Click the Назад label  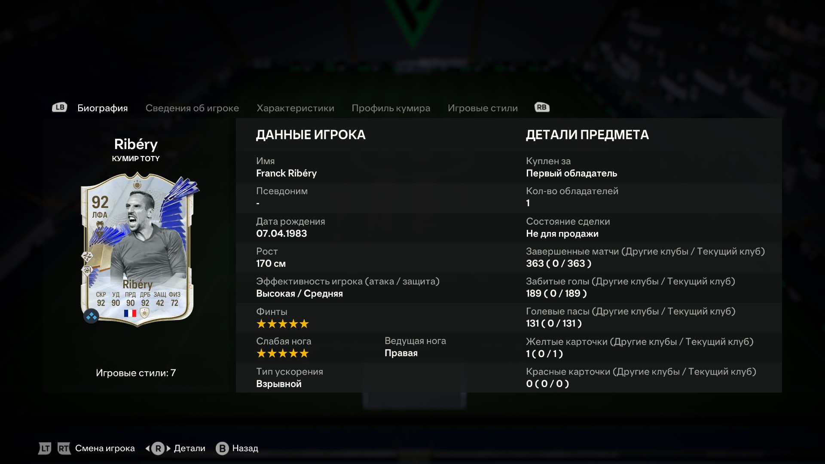coord(245,449)
